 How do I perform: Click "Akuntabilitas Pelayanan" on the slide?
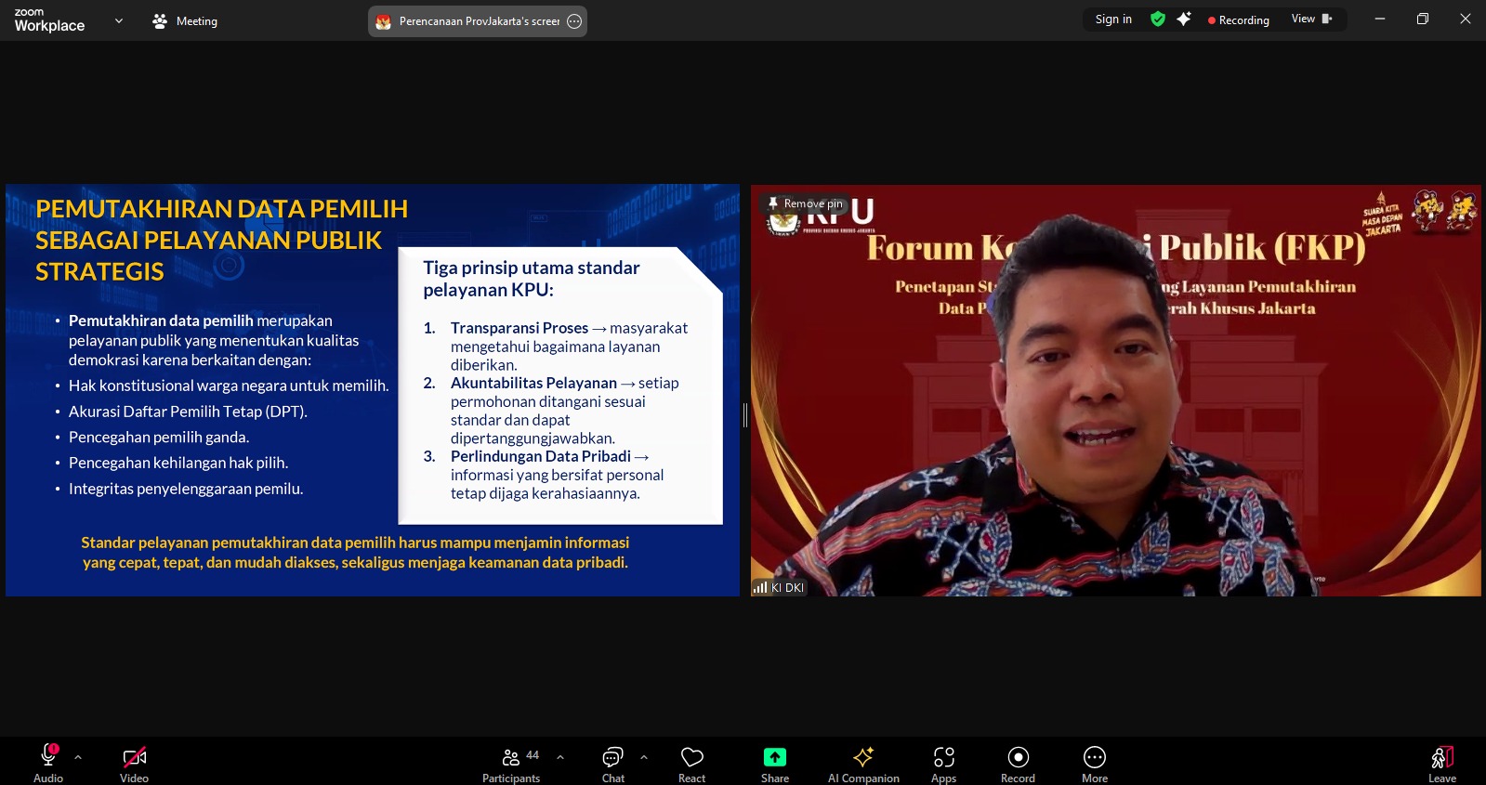click(533, 383)
